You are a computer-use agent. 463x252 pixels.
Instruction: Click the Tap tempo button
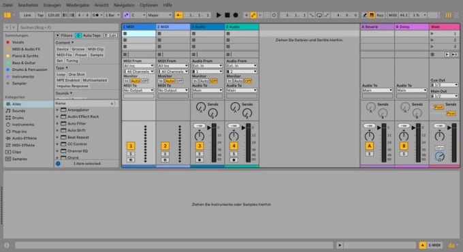tap(40, 15)
